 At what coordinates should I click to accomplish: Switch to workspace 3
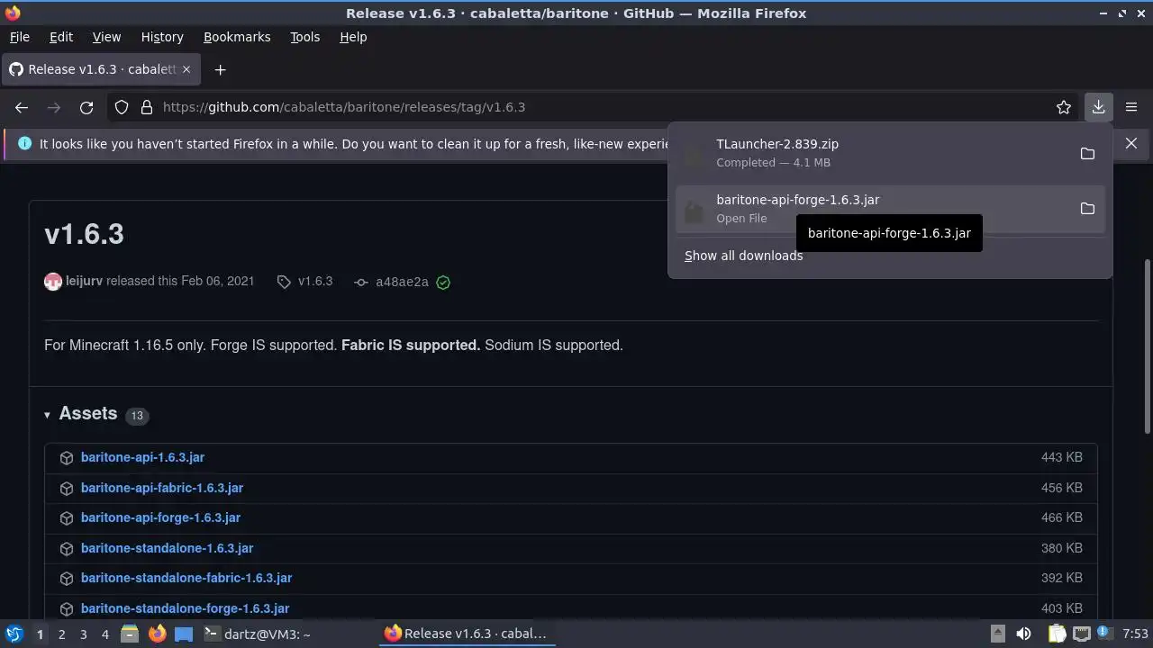point(83,634)
